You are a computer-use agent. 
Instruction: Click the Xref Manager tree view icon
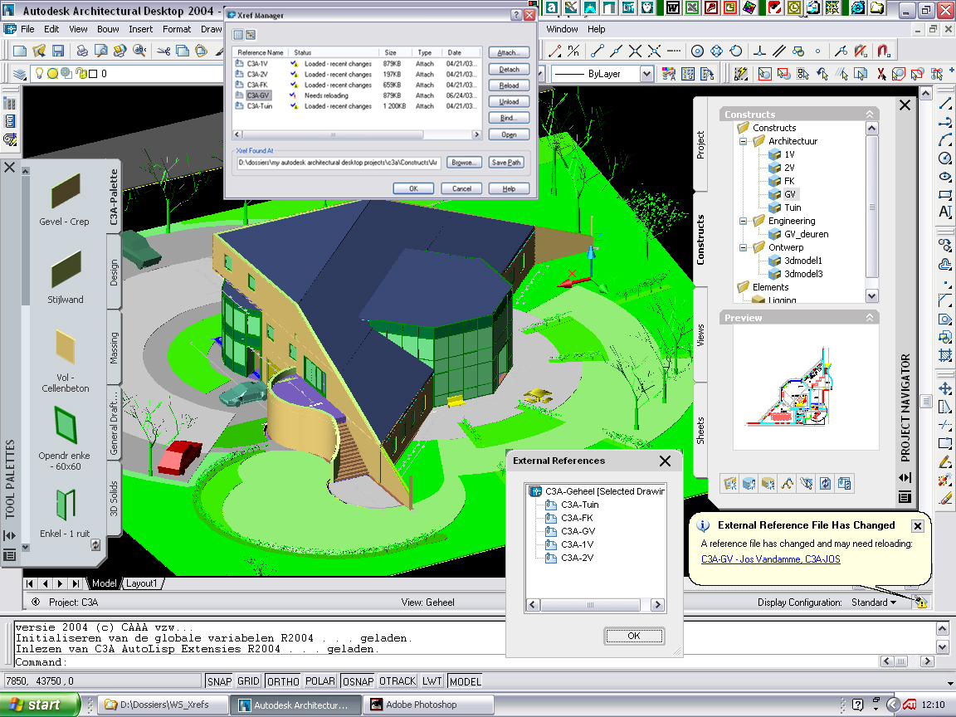pyautogui.click(x=251, y=35)
